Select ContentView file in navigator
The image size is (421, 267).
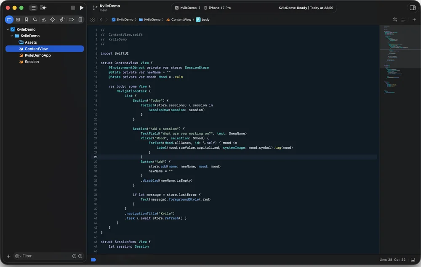point(45,49)
